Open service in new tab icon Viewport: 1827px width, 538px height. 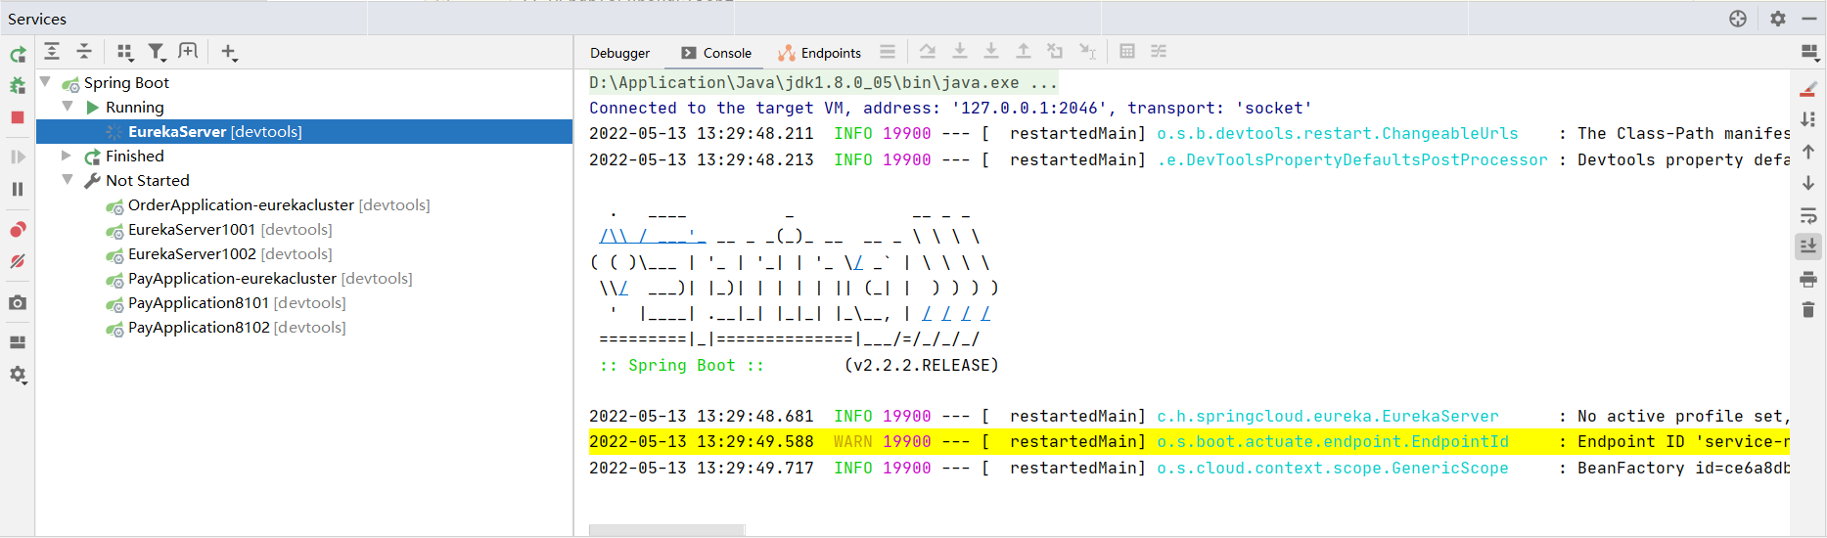(188, 52)
